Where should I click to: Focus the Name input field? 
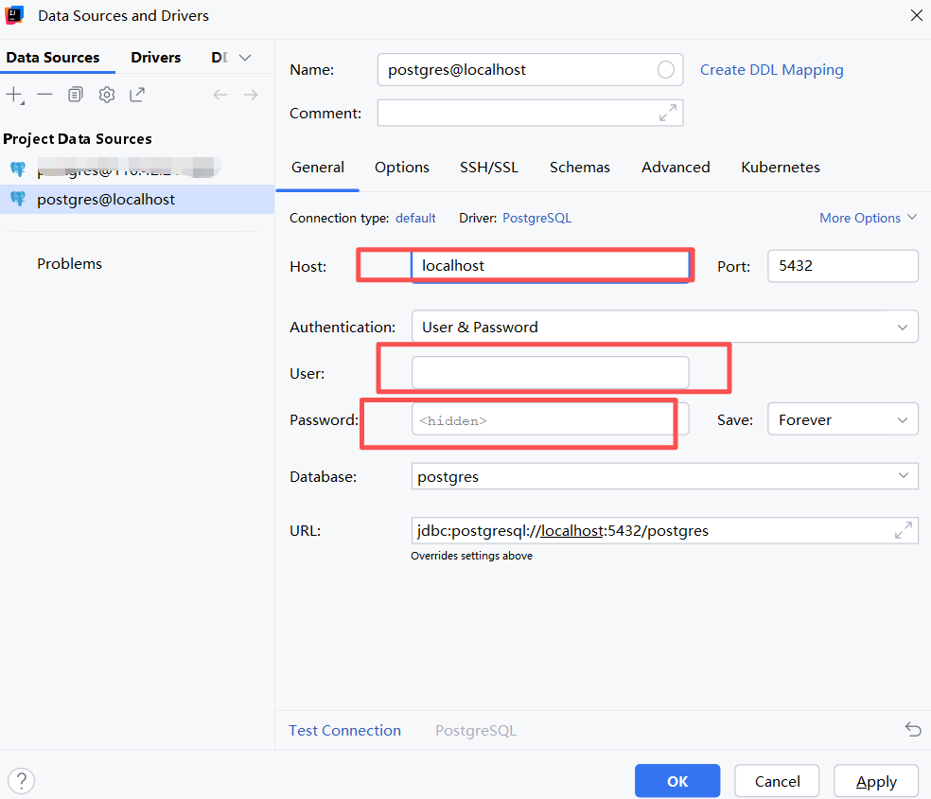[x=530, y=69]
